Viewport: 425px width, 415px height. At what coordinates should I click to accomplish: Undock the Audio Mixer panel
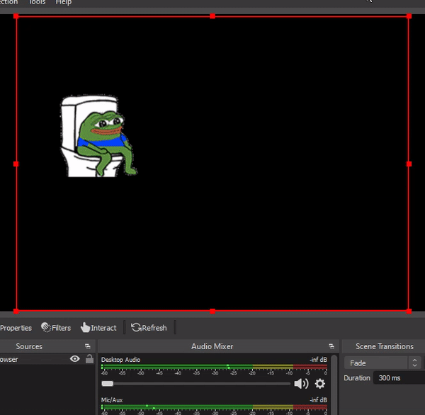click(331, 346)
